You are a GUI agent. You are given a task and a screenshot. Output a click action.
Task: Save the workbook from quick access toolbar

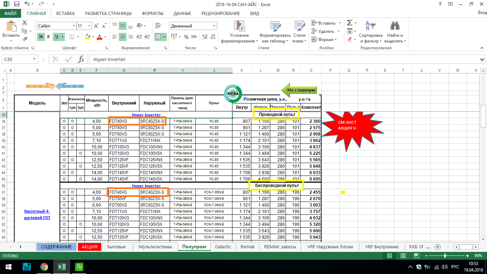pyautogui.click(x=17, y=4)
